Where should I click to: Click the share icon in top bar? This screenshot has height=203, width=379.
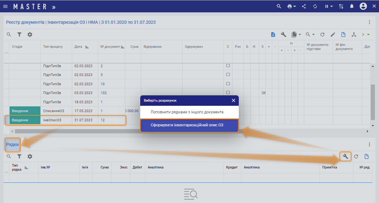304,6
